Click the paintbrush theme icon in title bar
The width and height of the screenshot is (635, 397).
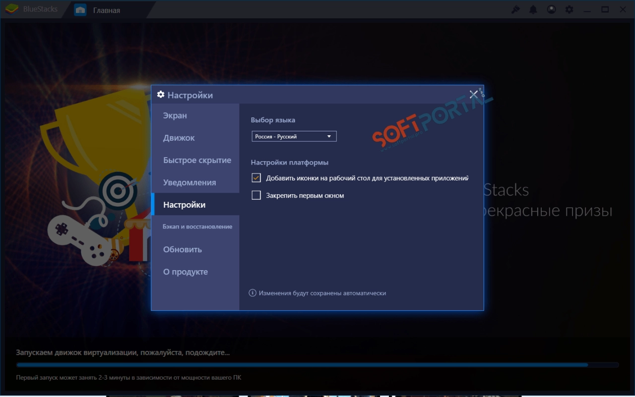coord(516,9)
